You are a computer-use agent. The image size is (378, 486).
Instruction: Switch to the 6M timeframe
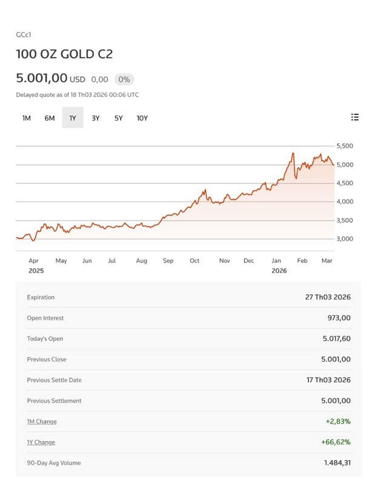pyautogui.click(x=49, y=118)
